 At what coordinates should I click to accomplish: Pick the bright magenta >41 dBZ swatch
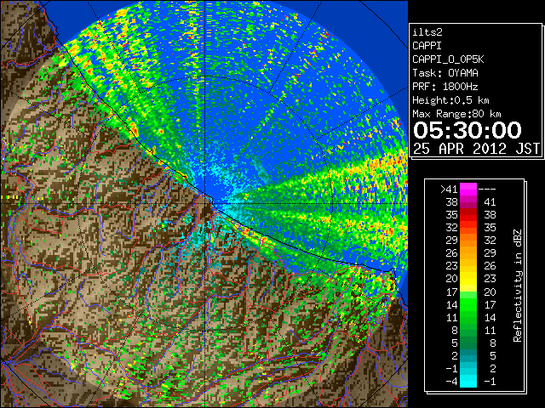click(x=468, y=190)
